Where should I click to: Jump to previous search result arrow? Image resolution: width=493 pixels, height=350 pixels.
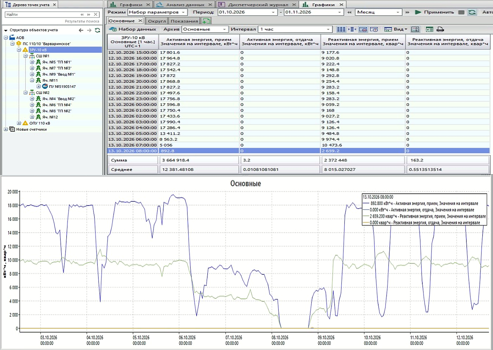(x=82, y=14)
